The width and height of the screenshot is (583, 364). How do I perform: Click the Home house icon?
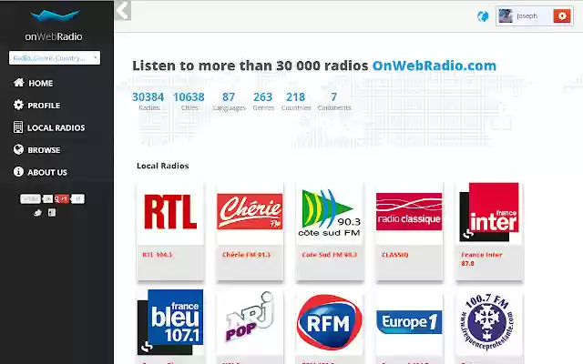pyautogui.click(x=18, y=83)
